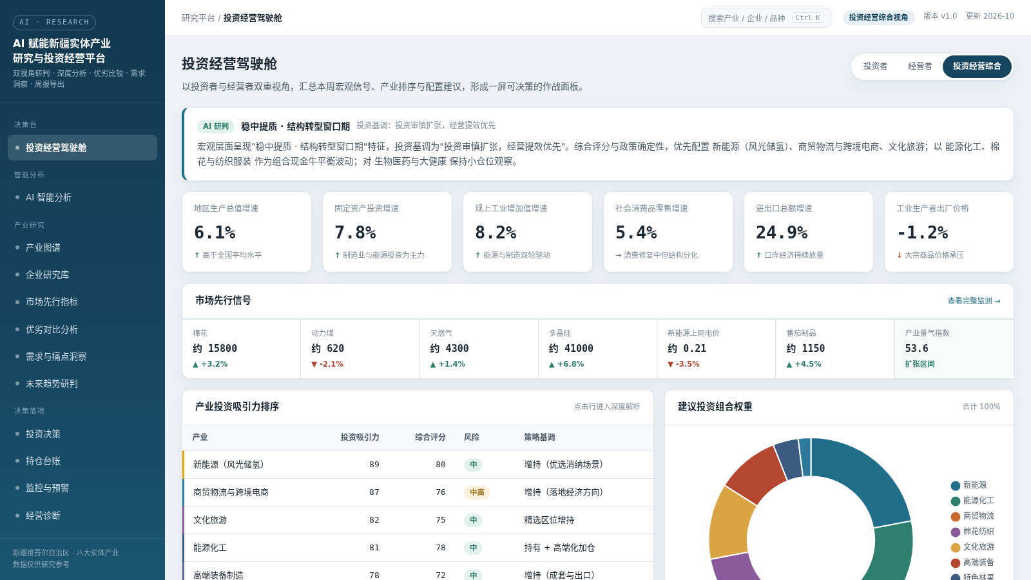Viewport: 1031px width, 580px height.
Task: Open the 能源化工 table row
Action: [418, 548]
